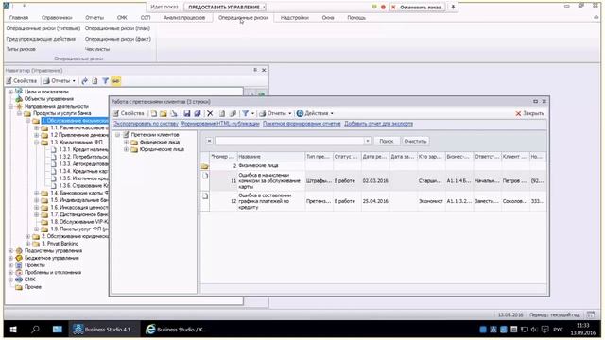Open the Главная ribbon tab
Image resolution: width=605 pixels, height=340 pixels.
[x=19, y=18]
